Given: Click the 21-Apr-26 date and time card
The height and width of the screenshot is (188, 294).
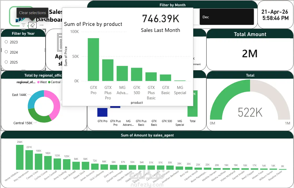Looking at the screenshot, I should pyautogui.click(x=275, y=15).
